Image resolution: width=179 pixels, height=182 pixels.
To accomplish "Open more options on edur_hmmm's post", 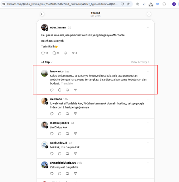I will tap(148, 28).
